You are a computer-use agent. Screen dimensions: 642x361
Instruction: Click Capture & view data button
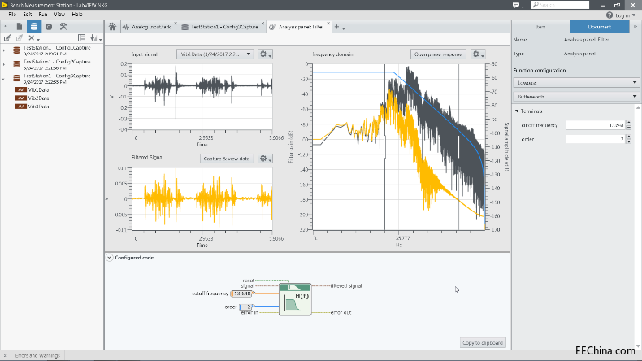click(x=227, y=159)
